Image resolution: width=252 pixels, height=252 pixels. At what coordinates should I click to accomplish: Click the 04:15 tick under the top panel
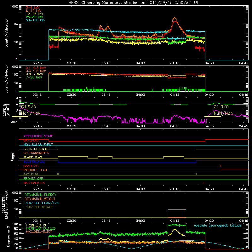[175, 63]
